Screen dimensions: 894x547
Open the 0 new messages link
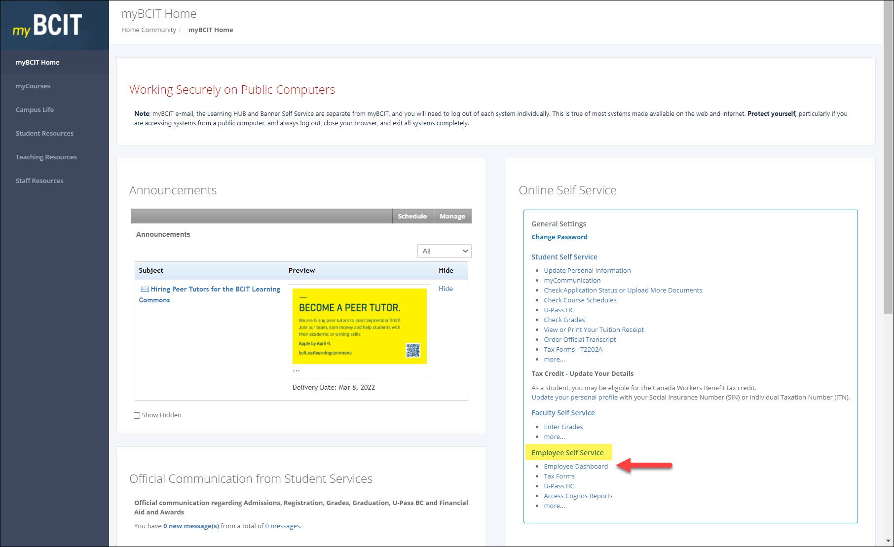(x=191, y=526)
